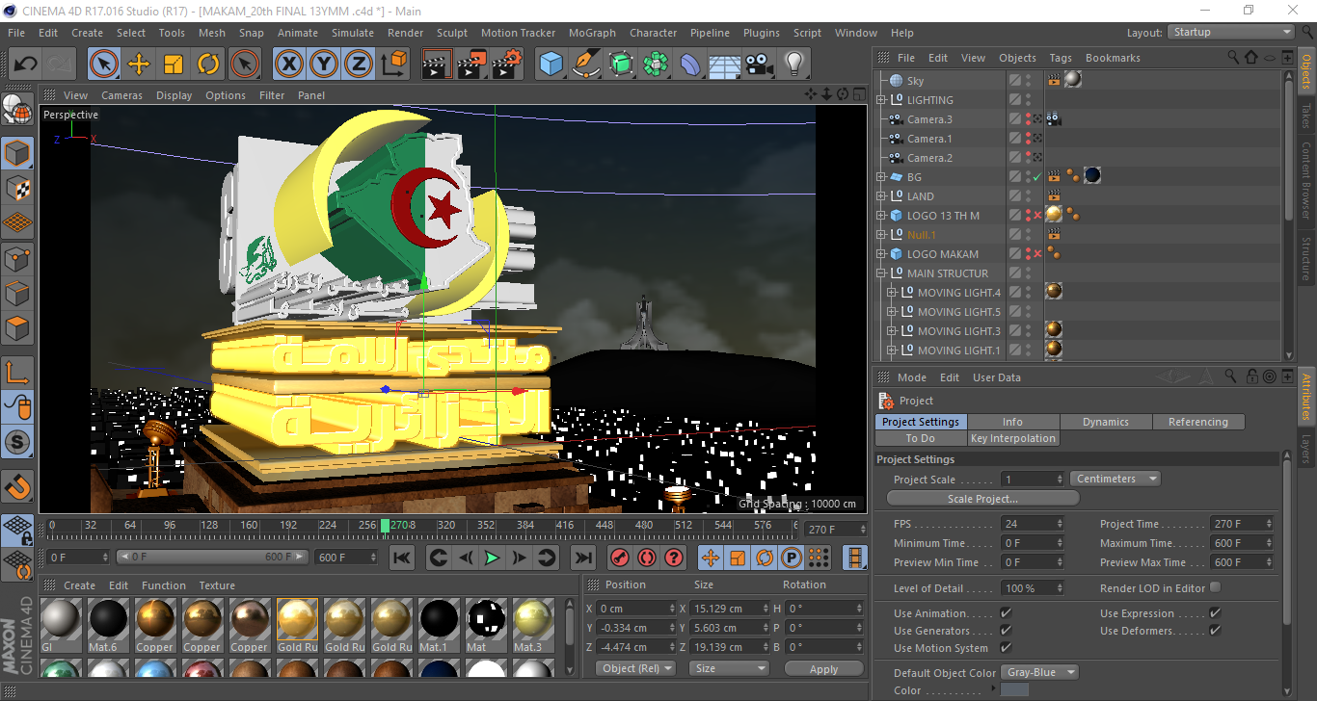Open the Content Browser side tab

point(1306,179)
